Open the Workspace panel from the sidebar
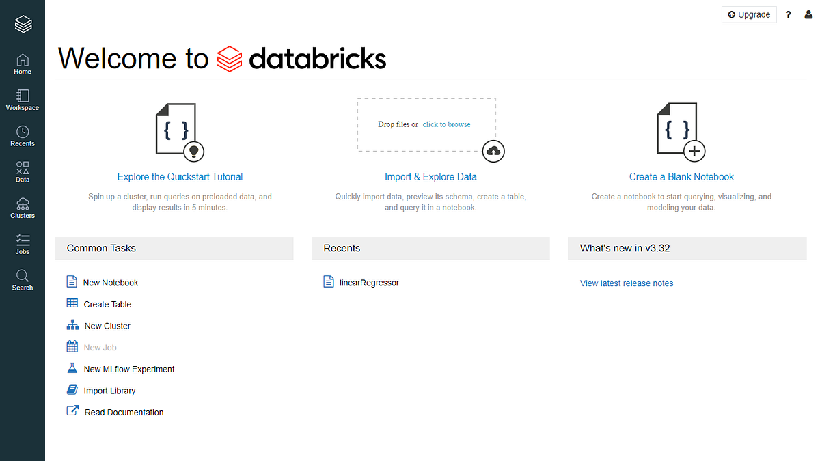The height and width of the screenshot is (461, 820). pyautogui.click(x=23, y=101)
